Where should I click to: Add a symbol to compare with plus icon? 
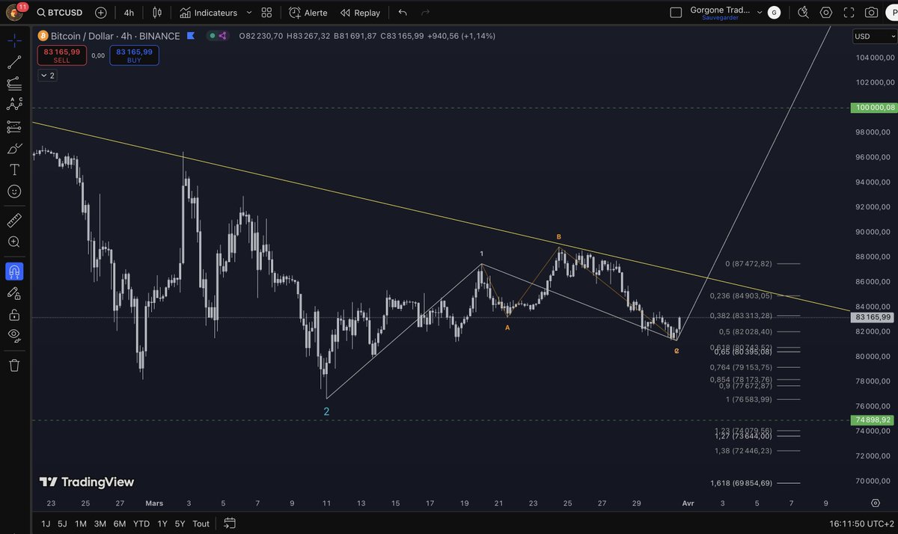coord(101,13)
